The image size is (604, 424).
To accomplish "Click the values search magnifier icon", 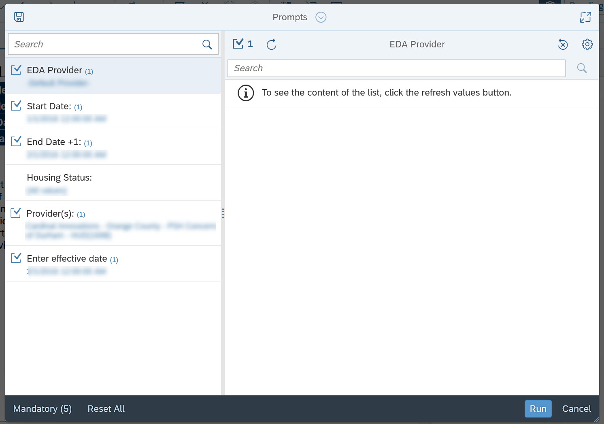I will coord(582,68).
